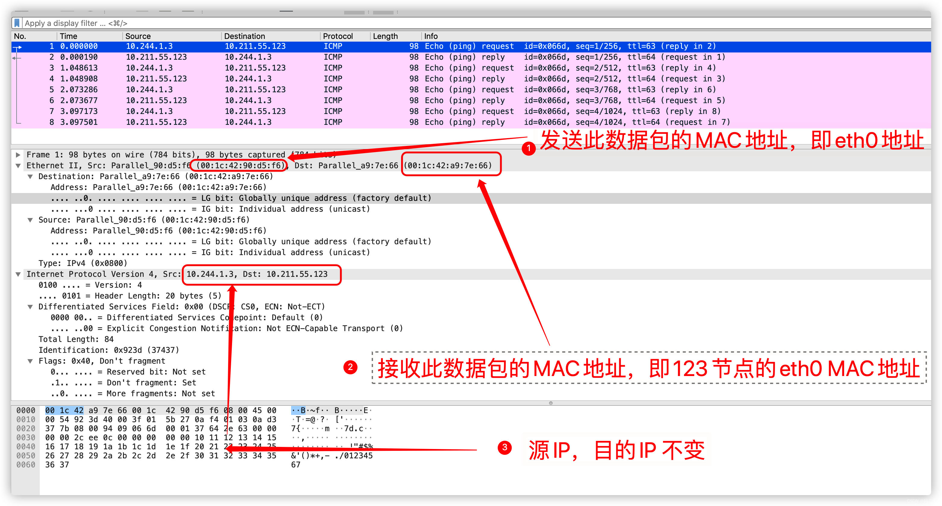Select 'More fragments: Not set' row
The image size is (942, 506).
click(471, 394)
